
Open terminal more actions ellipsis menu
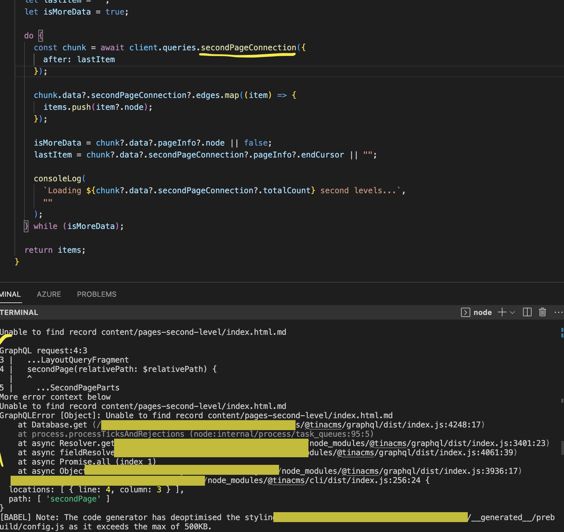point(558,312)
